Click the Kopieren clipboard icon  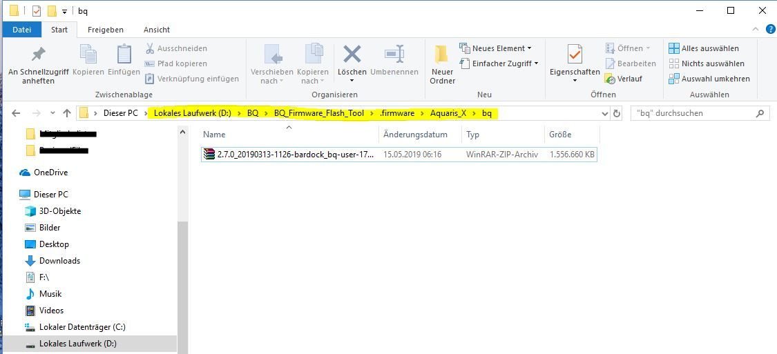click(88, 54)
